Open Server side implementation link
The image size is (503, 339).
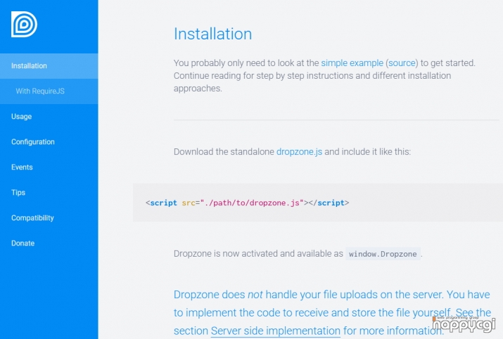point(275,331)
